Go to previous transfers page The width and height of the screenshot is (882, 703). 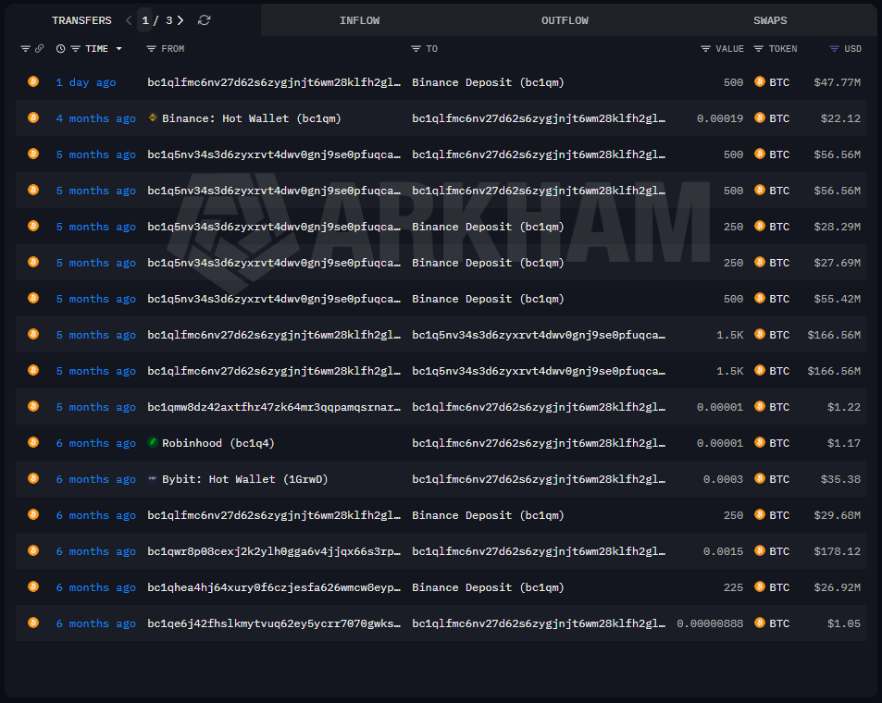tap(129, 20)
